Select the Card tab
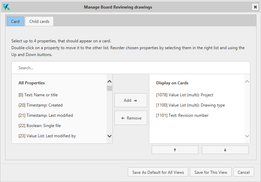This screenshot has width=261, height=182. coord(15,22)
